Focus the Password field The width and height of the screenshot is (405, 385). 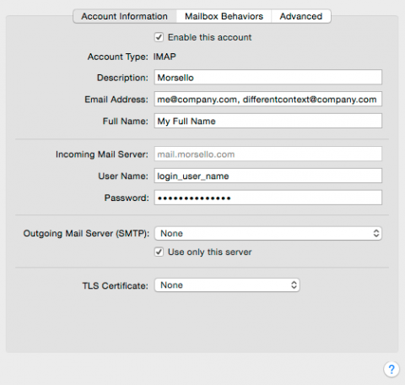[x=268, y=198]
